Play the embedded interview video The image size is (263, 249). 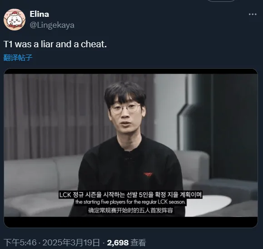point(131,148)
